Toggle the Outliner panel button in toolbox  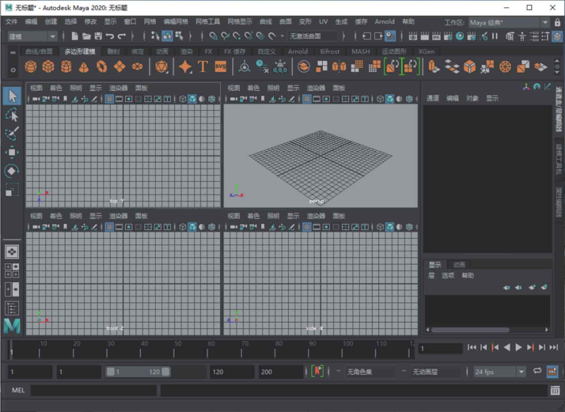[12, 309]
